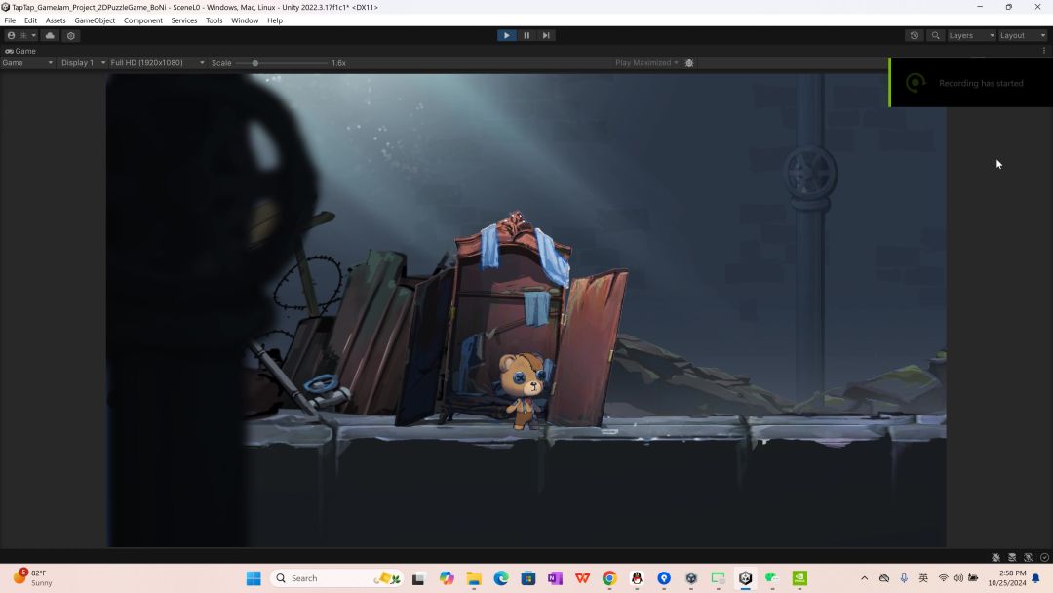Open Unity Hub from the taskbar
The height and width of the screenshot is (593, 1053).
pos(691,578)
